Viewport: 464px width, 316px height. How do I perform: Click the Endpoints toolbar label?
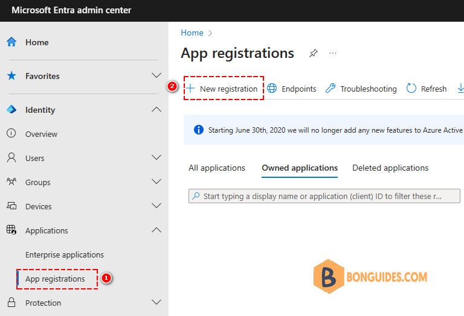299,89
